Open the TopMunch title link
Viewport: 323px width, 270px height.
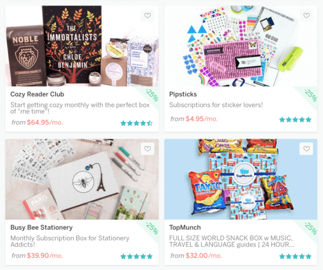[x=185, y=227]
